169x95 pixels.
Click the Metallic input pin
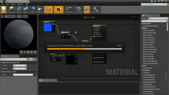(94, 30)
